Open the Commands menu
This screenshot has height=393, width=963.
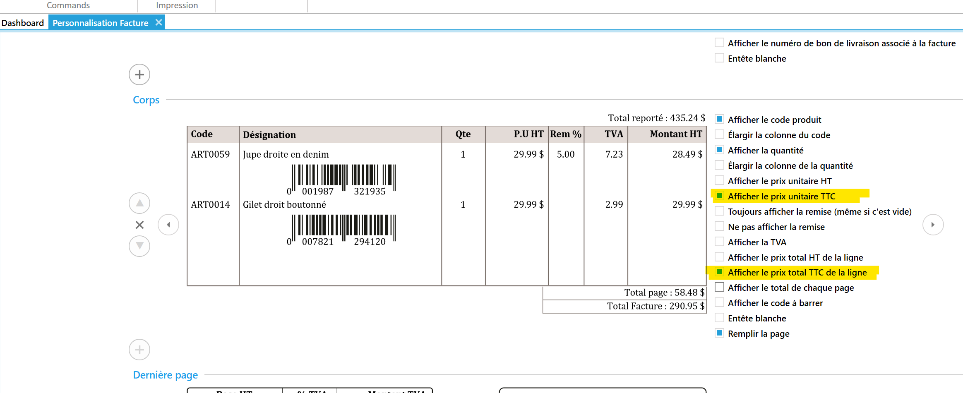[68, 5]
